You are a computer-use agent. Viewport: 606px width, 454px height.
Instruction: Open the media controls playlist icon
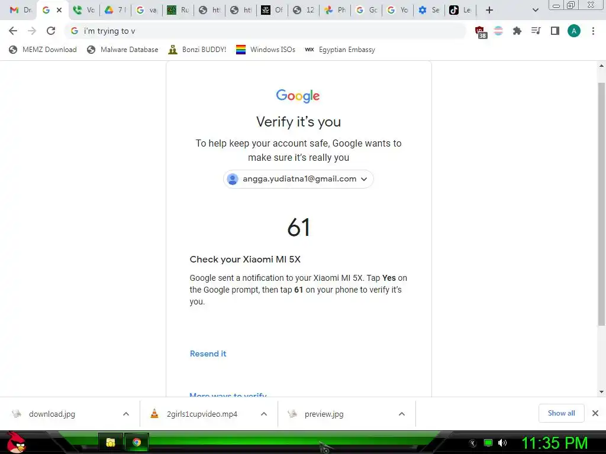[x=536, y=31]
